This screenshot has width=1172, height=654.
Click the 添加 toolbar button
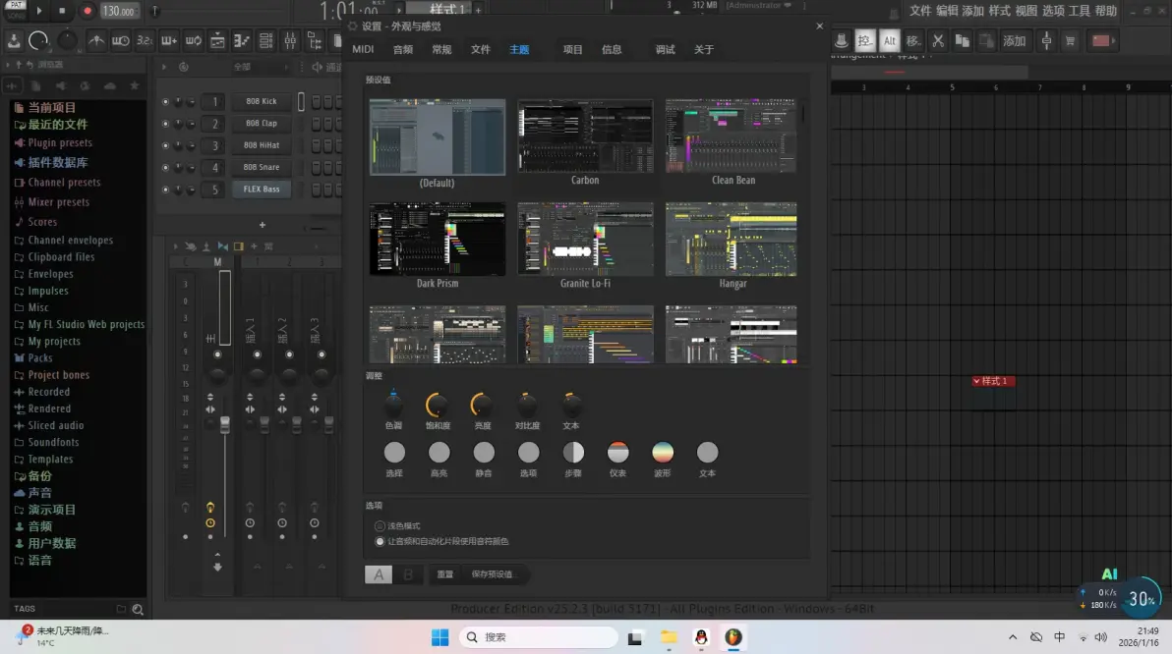[1015, 41]
